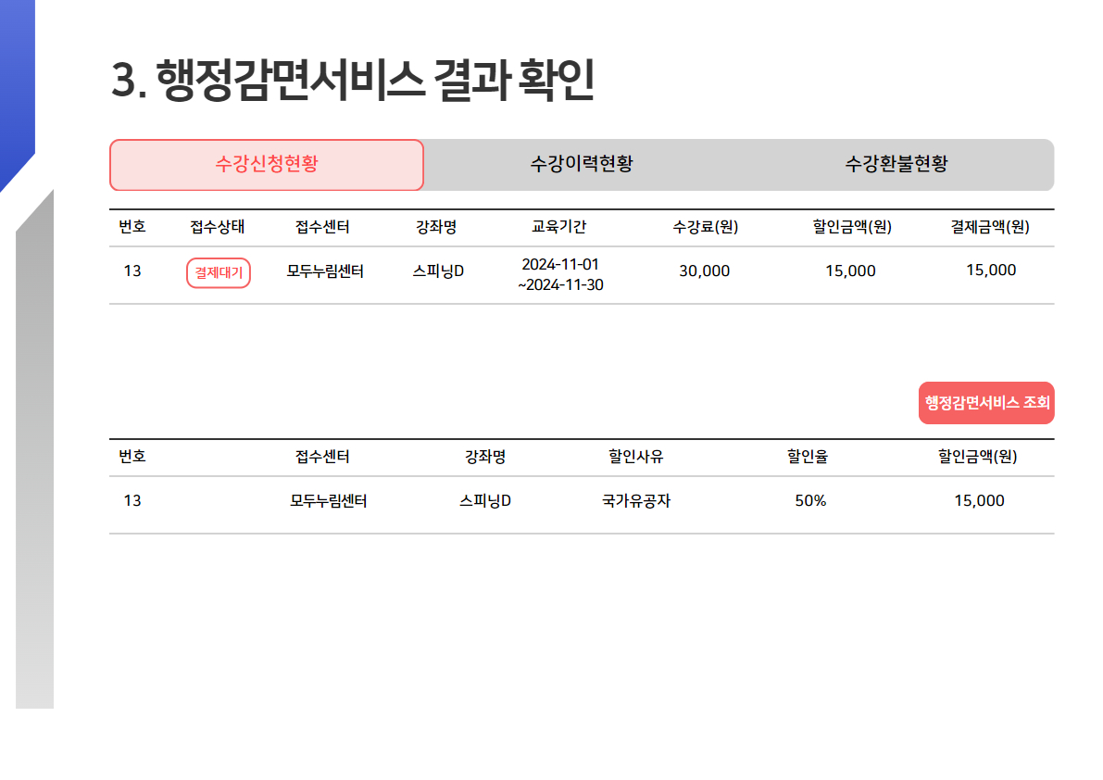Select the 수강신청현황 tab

267,165
